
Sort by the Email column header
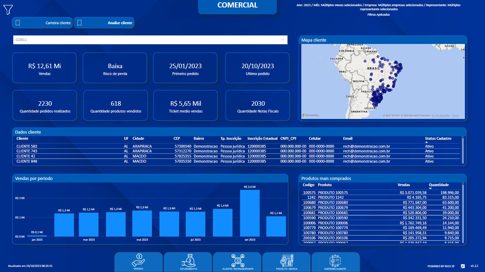[x=348, y=138]
